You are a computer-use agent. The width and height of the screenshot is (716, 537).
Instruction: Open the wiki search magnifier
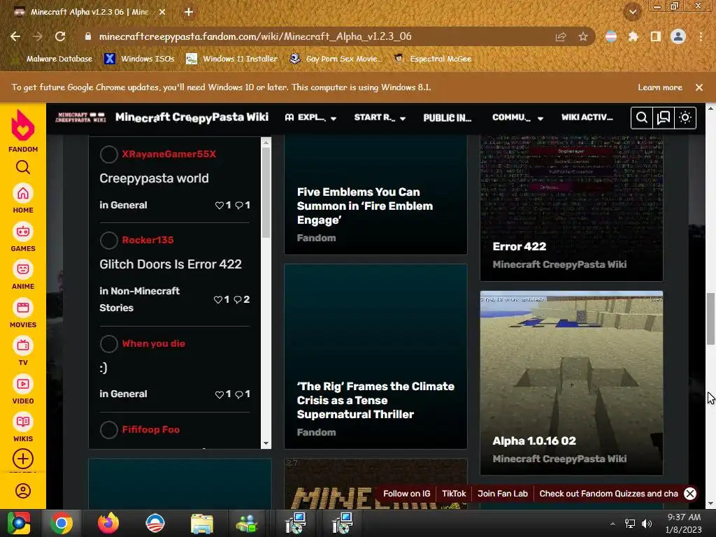(642, 117)
